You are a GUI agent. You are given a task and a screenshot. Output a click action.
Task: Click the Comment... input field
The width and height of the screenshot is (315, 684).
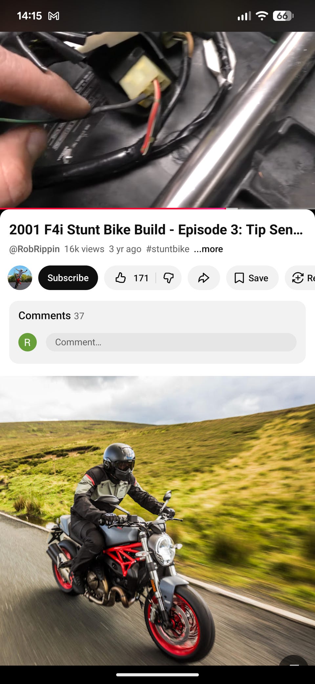(x=171, y=342)
